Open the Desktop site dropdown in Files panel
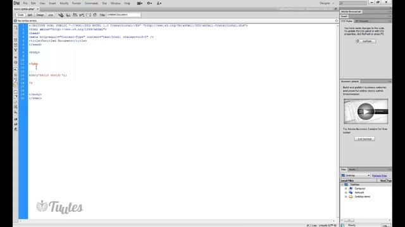Viewport: 405px width, 227px height. click(356, 175)
